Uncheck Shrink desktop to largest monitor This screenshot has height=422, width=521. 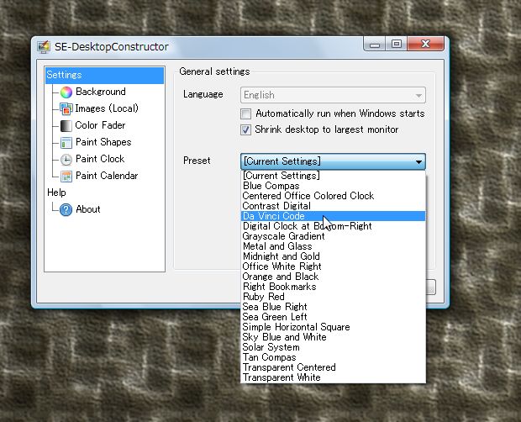pyautogui.click(x=246, y=129)
